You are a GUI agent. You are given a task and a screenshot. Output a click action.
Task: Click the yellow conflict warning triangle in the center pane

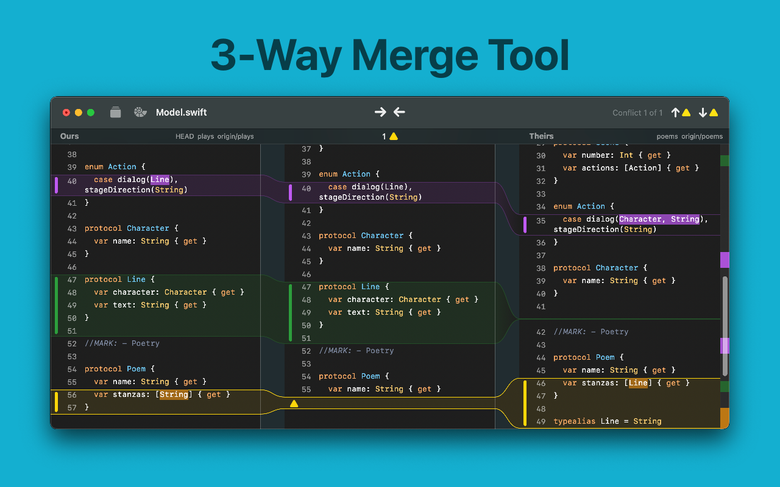pyautogui.click(x=294, y=403)
